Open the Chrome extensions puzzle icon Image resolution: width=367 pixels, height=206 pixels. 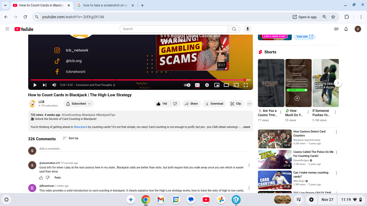347,17
